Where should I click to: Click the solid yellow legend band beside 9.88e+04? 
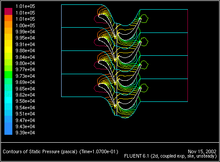click(x=8, y=50)
